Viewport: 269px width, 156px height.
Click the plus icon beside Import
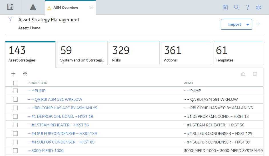[258, 24]
